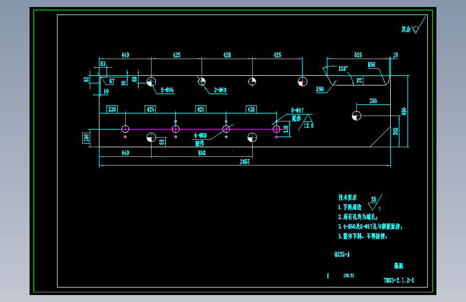The height and width of the screenshot is (302, 466).
Task: Click the "2-M60" thread callout
Action: pos(220,90)
